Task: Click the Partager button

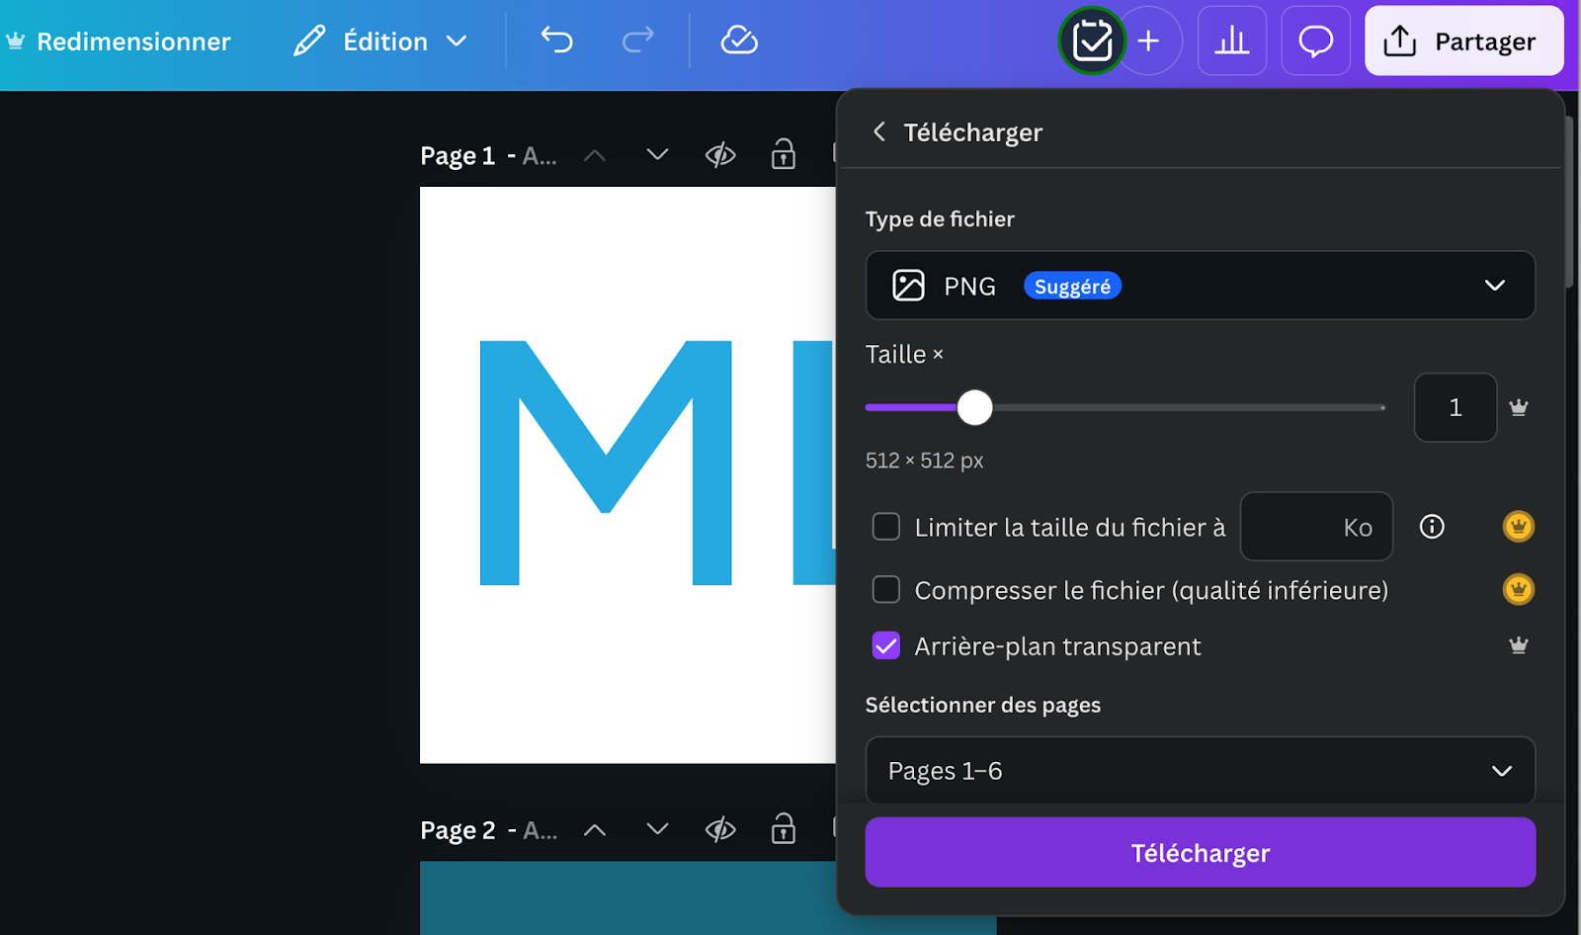Action: pyautogui.click(x=1463, y=41)
